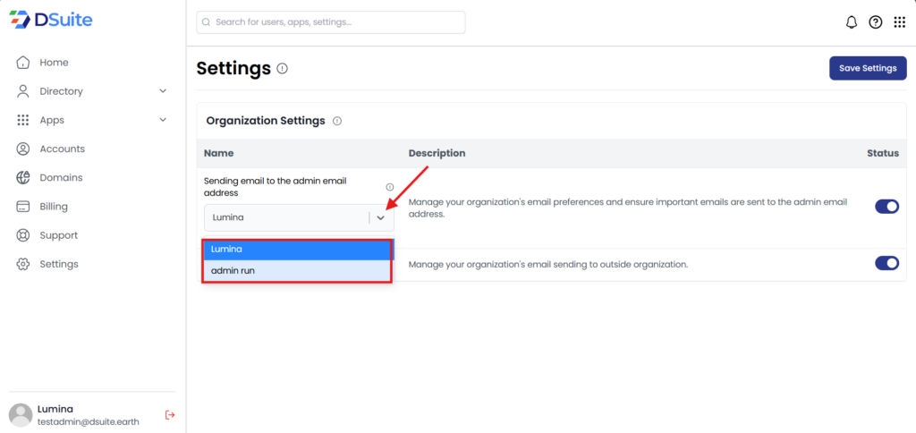Toggle outside organization email sending switch
This screenshot has height=433, width=916.
pyautogui.click(x=886, y=263)
